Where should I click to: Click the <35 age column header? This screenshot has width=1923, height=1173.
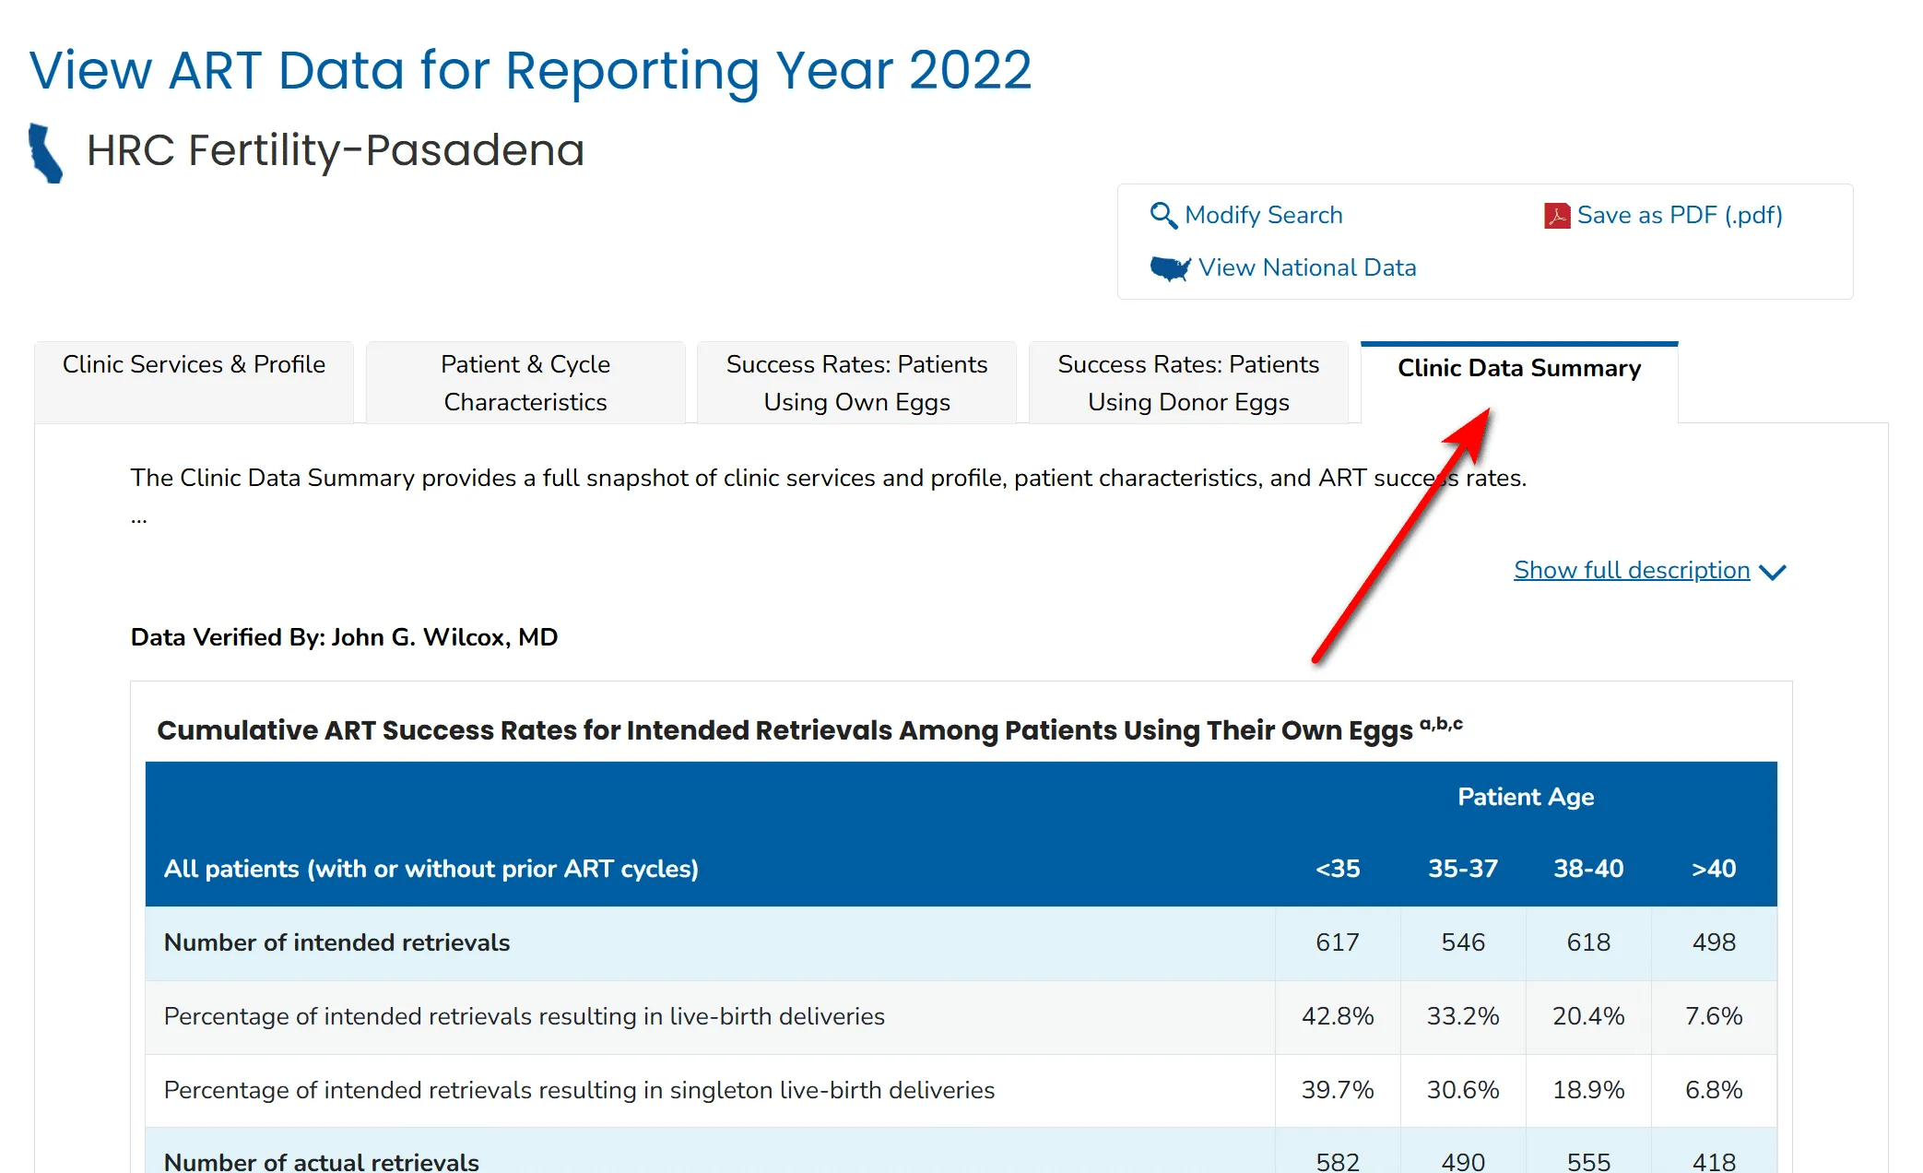click(1338, 869)
